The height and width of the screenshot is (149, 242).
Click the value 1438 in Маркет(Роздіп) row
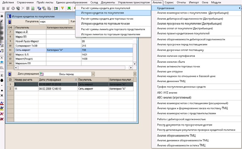pyautogui.click(x=85, y=59)
